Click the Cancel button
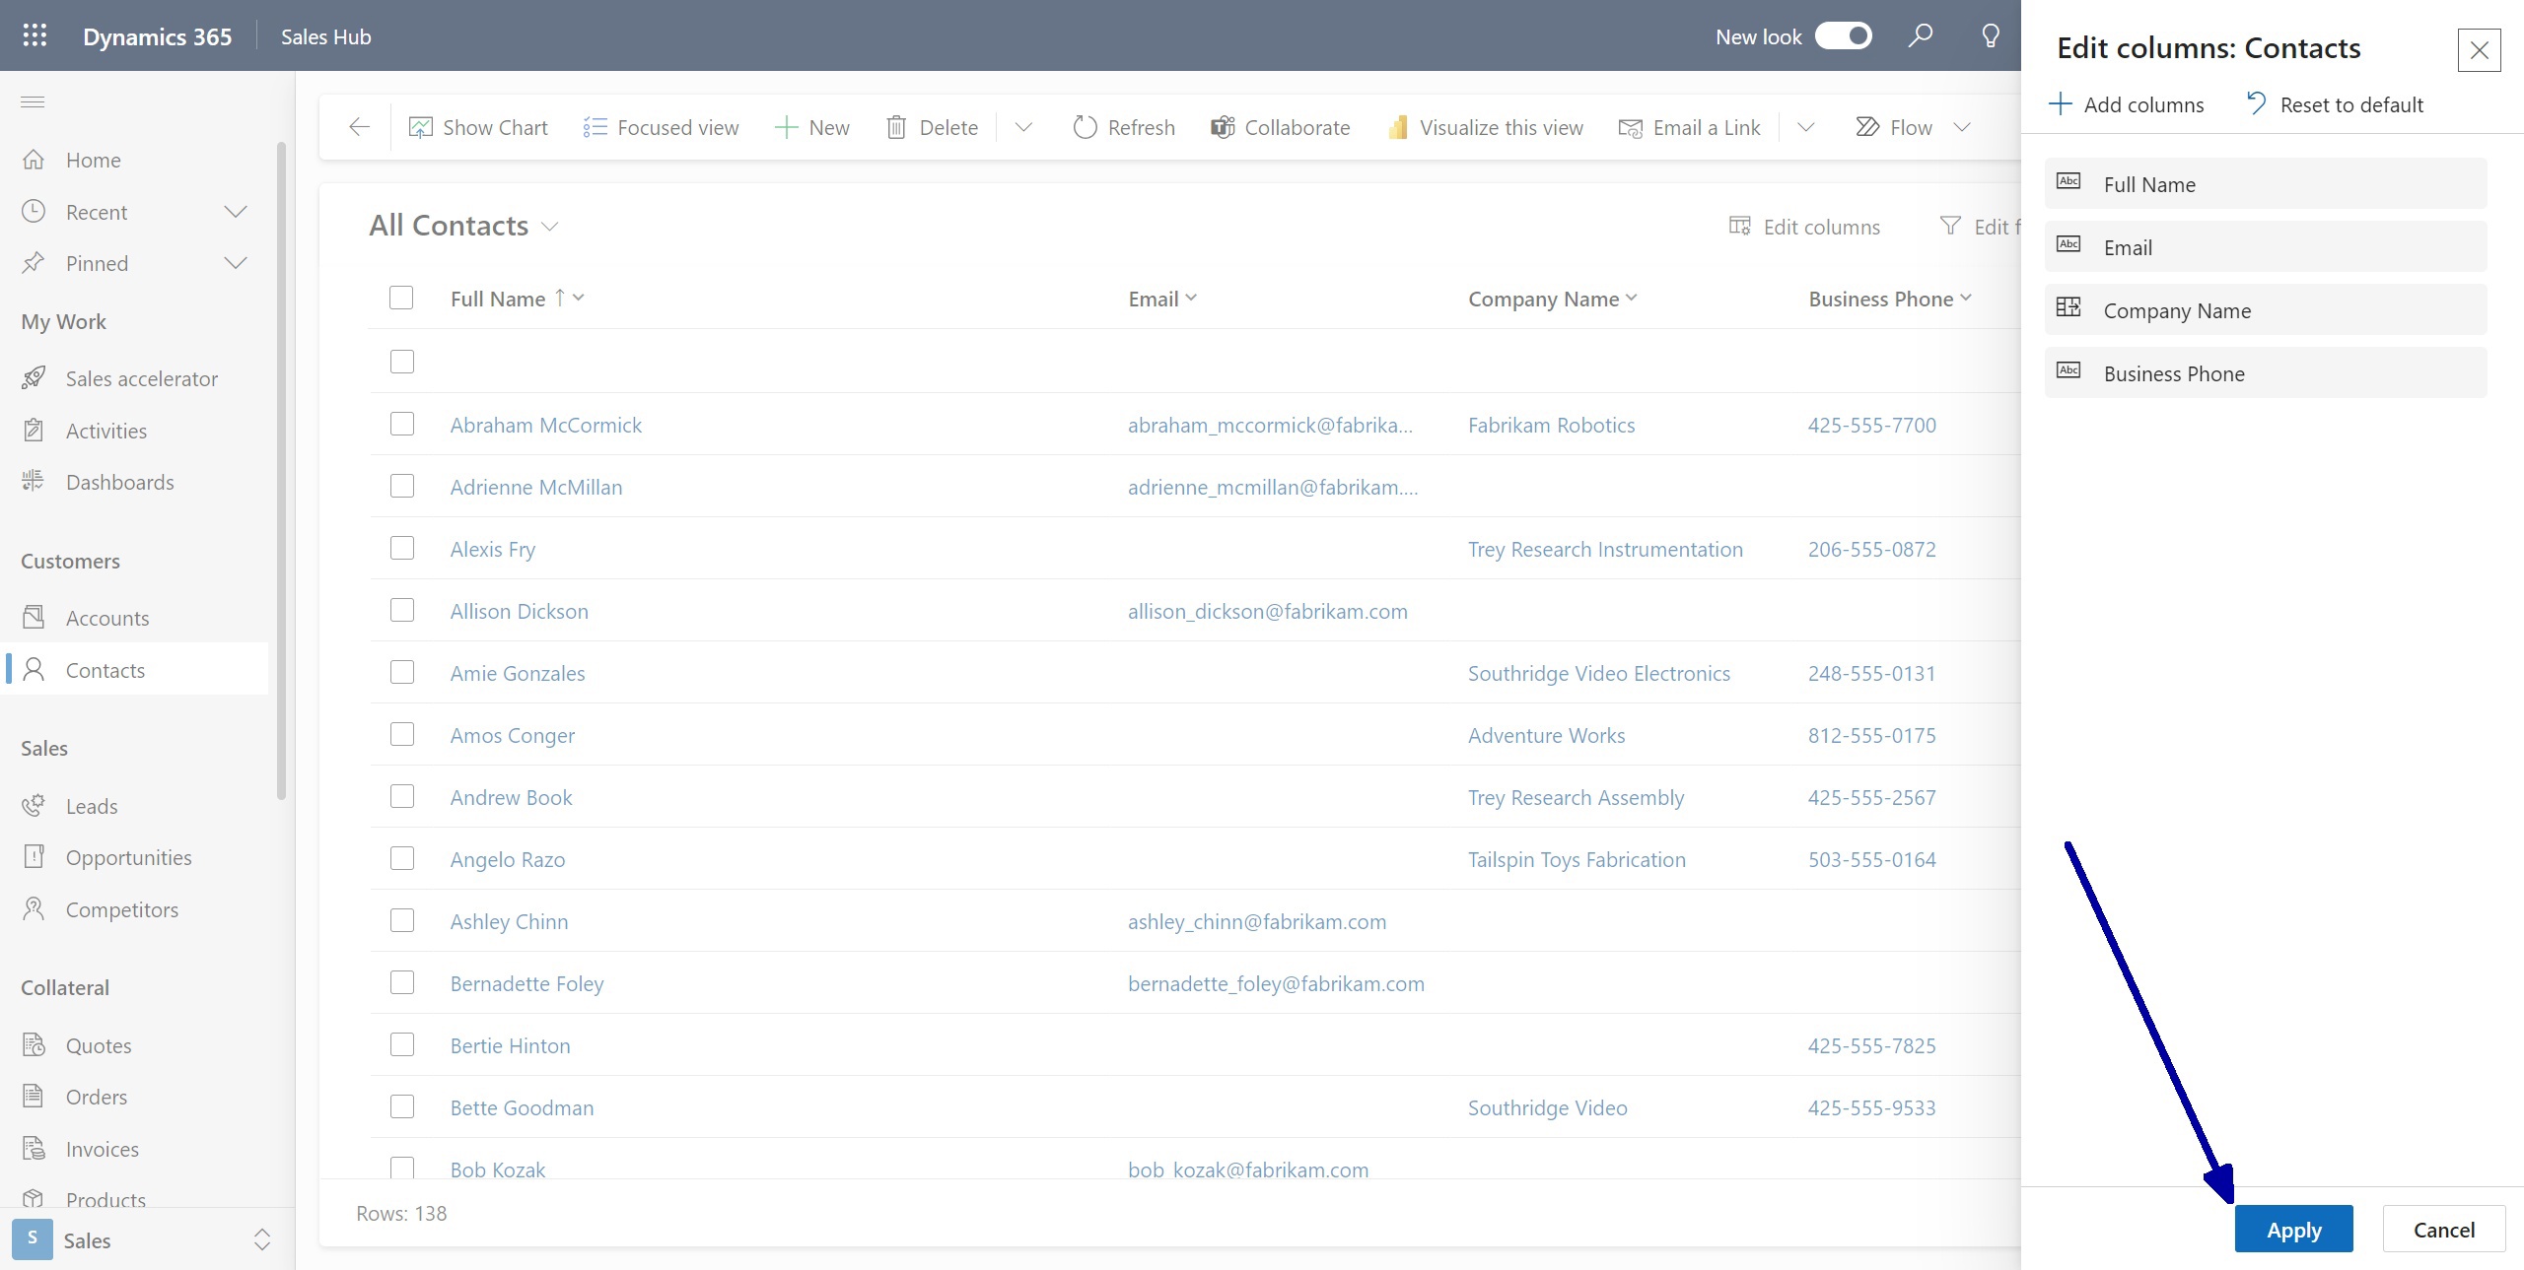This screenshot has width=2524, height=1270. click(2444, 1229)
